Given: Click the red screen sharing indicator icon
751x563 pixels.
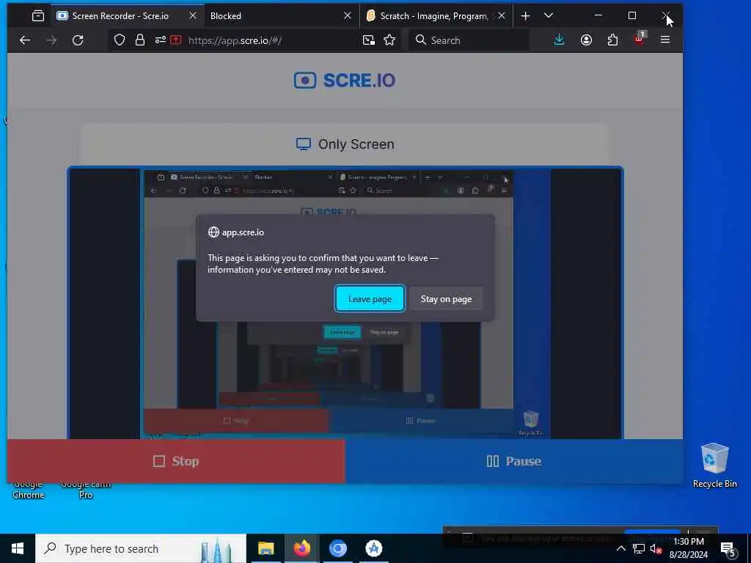Looking at the screenshot, I should point(176,40).
